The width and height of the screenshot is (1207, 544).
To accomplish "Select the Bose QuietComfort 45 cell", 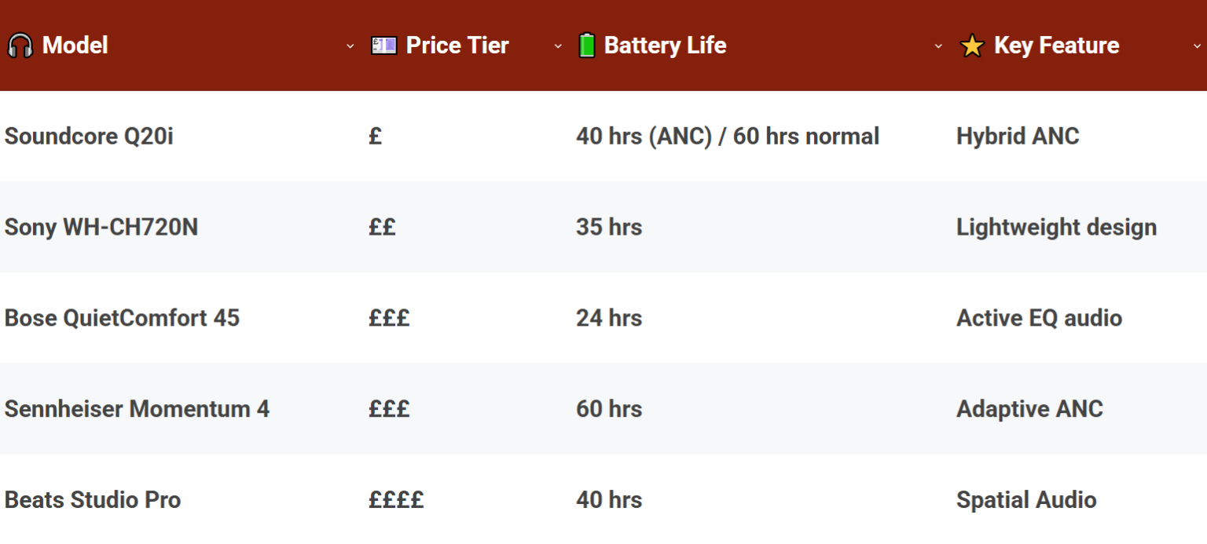I will [x=122, y=318].
